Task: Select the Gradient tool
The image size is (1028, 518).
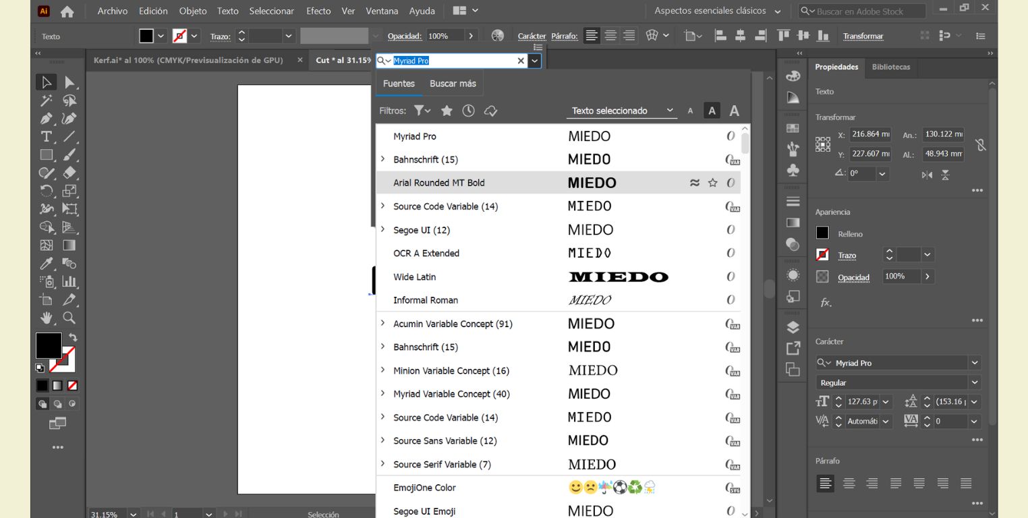Action: click(x=69, y=246)
